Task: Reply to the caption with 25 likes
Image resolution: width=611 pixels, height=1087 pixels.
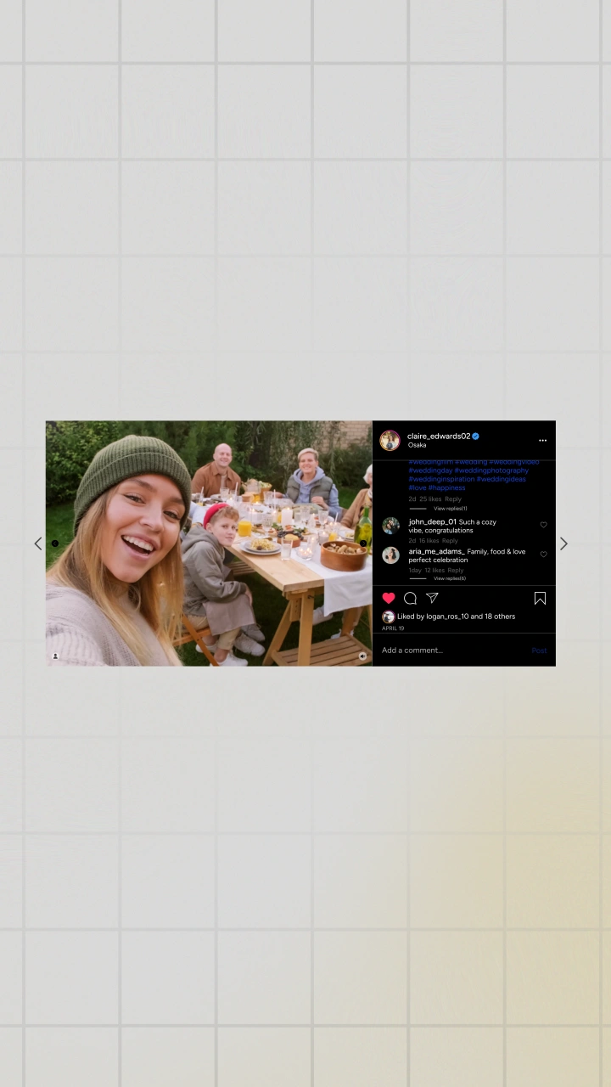Action: [x=453, y=499]
